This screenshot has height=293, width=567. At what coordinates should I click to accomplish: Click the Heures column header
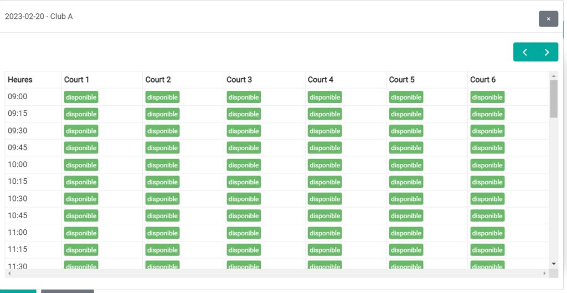click(x=20, y=80)
